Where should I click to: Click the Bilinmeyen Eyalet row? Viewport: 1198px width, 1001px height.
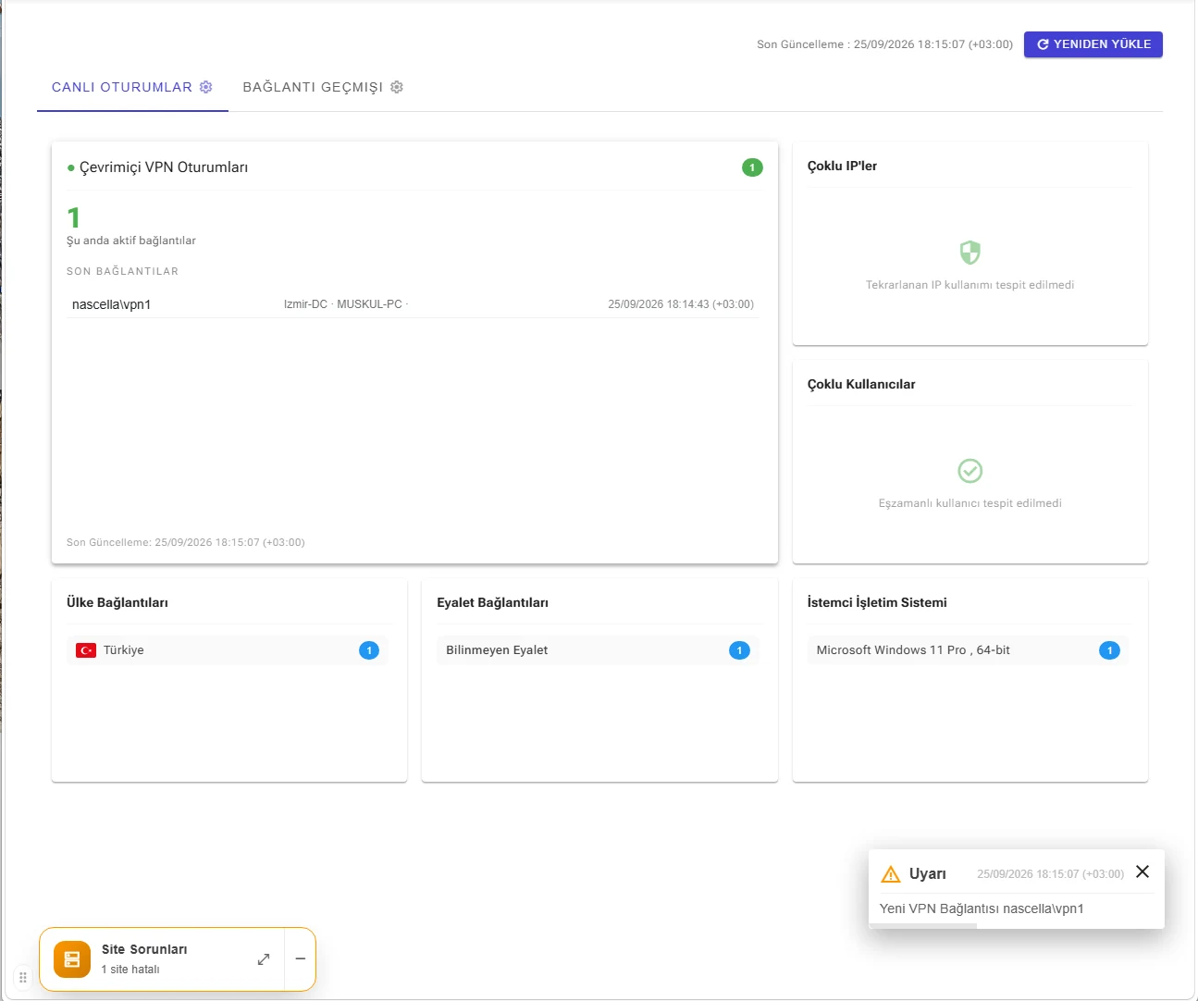(x=598, y=650)
